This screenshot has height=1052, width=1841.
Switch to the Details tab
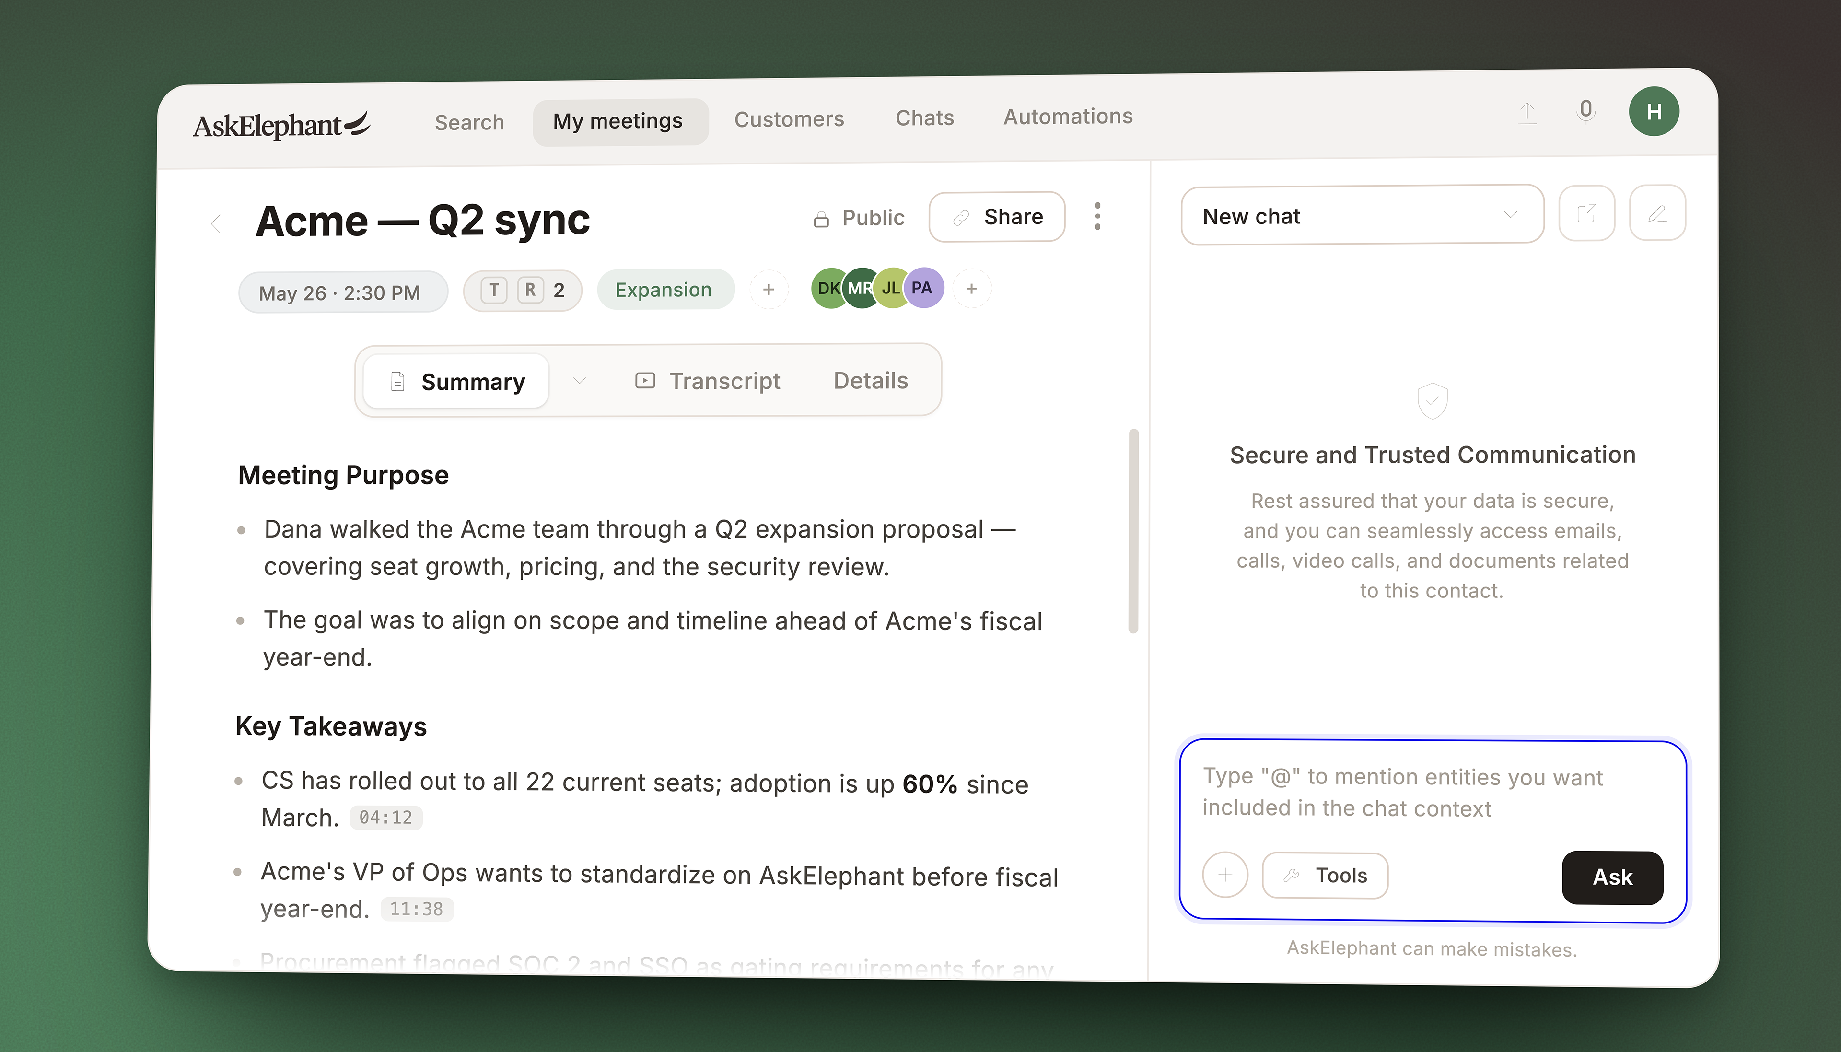[x=870, y=381]
